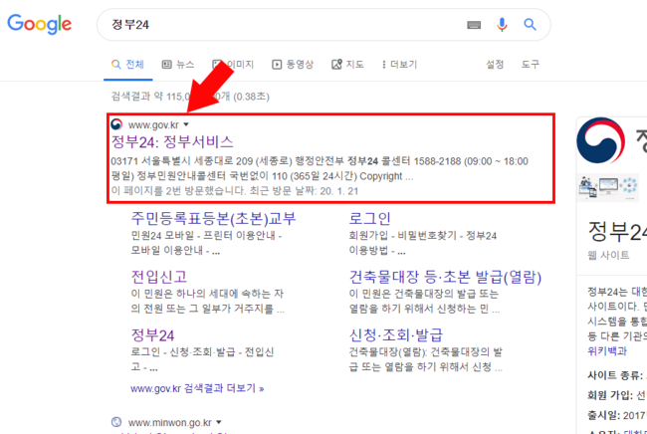
Task: Switch to the 동영상 tab
Action: tap(293, 65)
